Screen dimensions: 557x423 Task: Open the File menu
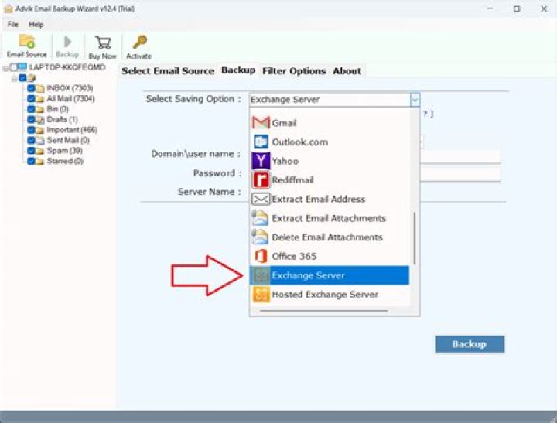(13, 25)
